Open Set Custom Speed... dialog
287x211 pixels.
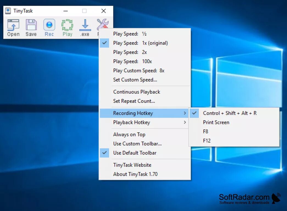[144, 80]
